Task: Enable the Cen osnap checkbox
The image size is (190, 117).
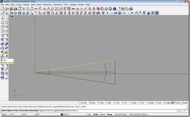Action: [115, 103]
